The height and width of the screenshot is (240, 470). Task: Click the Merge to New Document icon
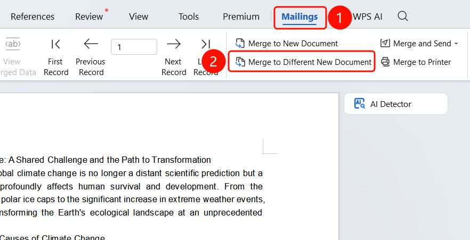(x=240, y=44)
